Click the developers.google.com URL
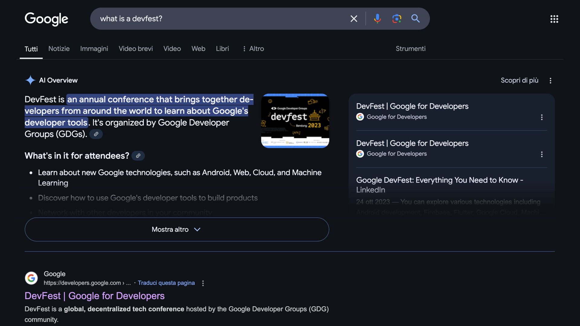 click(87, 283)
